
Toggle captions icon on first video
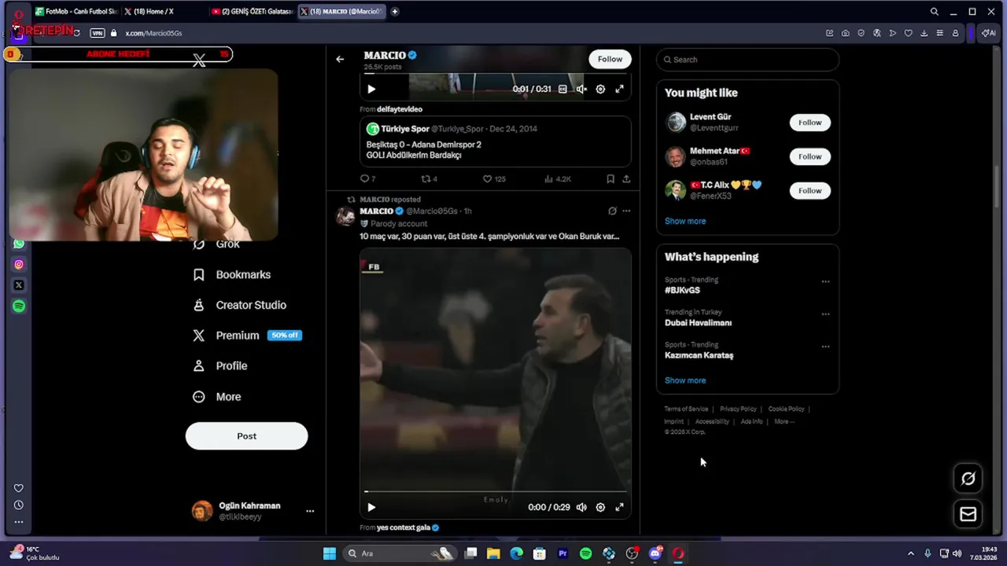563,89
